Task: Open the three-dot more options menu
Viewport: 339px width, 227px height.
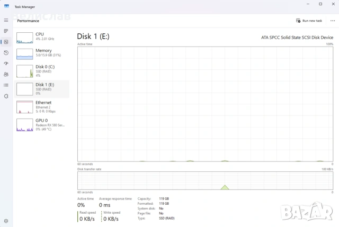Action: 333,21
